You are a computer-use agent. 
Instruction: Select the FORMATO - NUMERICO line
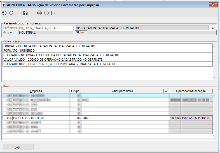click(x=107, y=51)
